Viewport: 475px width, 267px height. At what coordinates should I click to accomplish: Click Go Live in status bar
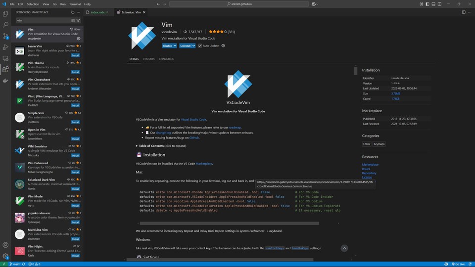[458, 264]
